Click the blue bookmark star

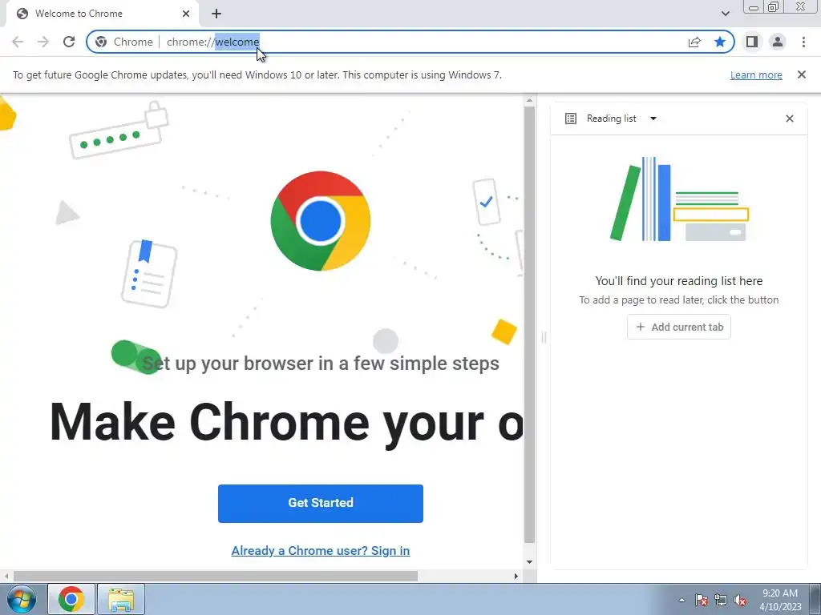click(720, 42)
